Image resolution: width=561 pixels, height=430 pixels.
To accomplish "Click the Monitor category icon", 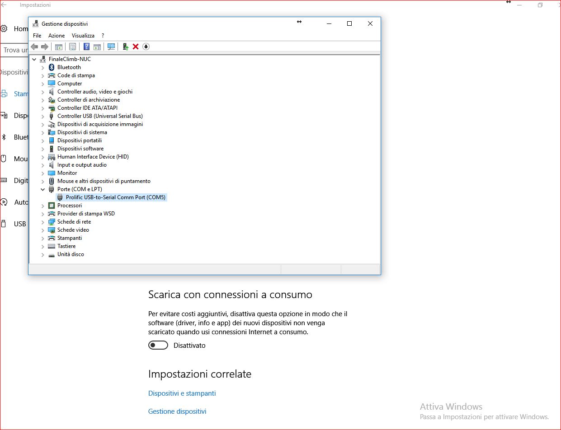I will click(x=52, y=173).
